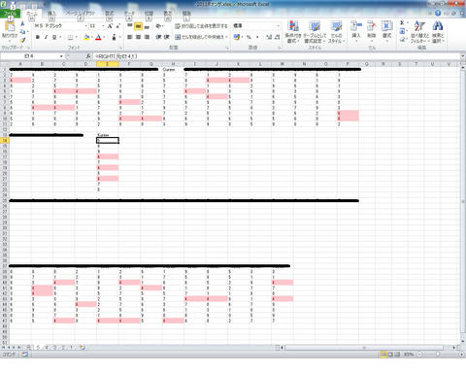466x373 pixels.
Task: Click the zoom out minus button
Action: (419, 355)
